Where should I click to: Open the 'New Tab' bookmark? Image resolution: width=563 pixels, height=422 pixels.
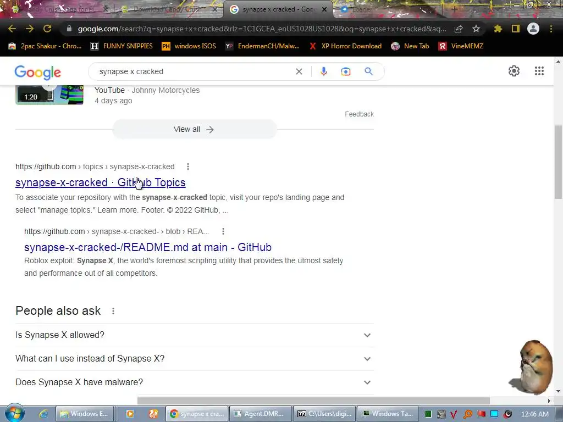point(410,46)
